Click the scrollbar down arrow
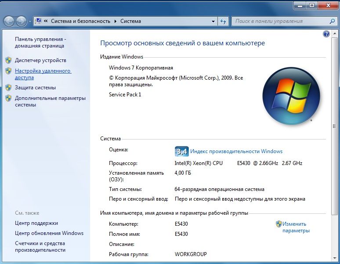The image size is (340, 264). 334,258
